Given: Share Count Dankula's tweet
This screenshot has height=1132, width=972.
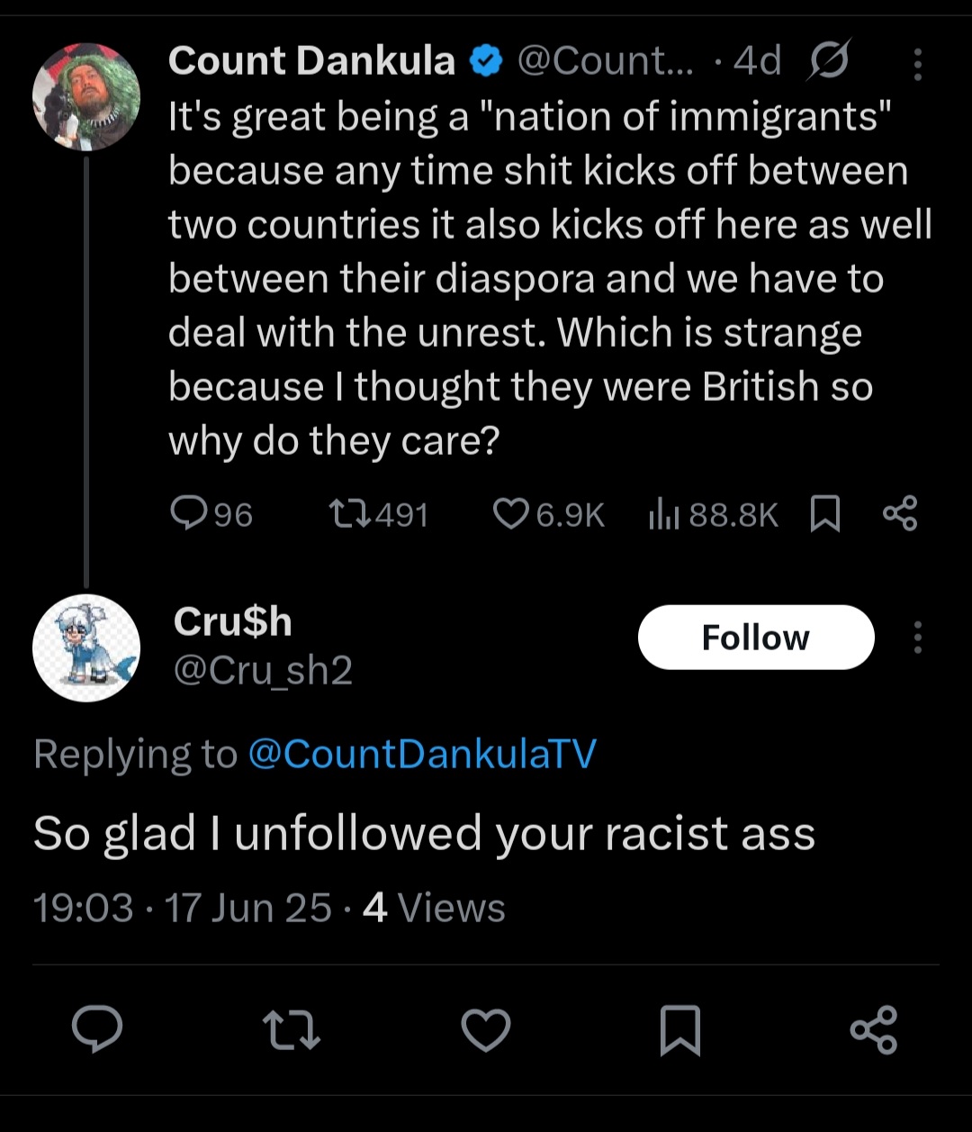Looking at the screenshot, I should click(x=900, y=514).
